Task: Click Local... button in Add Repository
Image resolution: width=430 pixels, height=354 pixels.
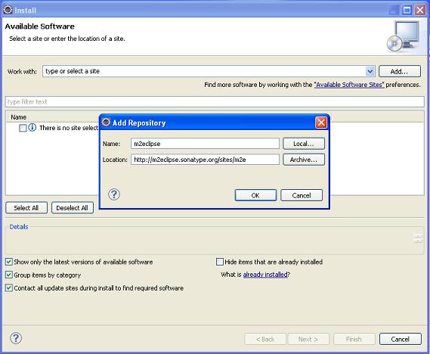Action: [x=304, y=144]
